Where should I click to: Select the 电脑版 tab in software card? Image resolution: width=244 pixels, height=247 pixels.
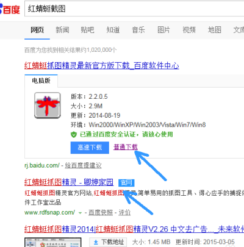[41, 81]
